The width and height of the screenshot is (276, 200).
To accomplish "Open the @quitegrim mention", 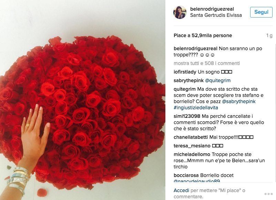I will [x=218, y=80].
